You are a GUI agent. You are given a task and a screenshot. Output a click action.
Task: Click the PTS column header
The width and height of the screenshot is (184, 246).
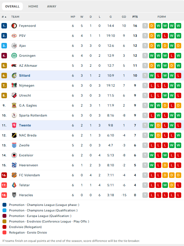coord(135,17)
